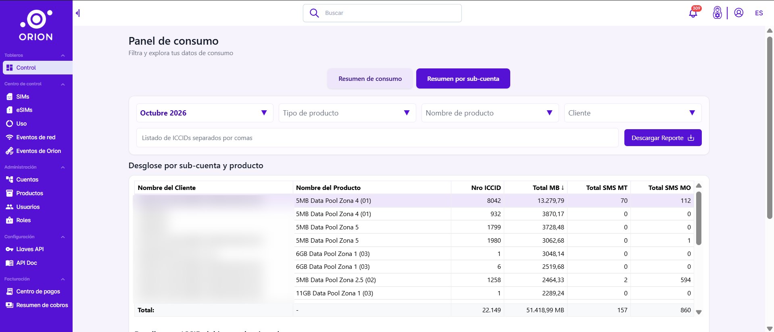Collapse the sidebar using the arrow icon

point(77,13)
